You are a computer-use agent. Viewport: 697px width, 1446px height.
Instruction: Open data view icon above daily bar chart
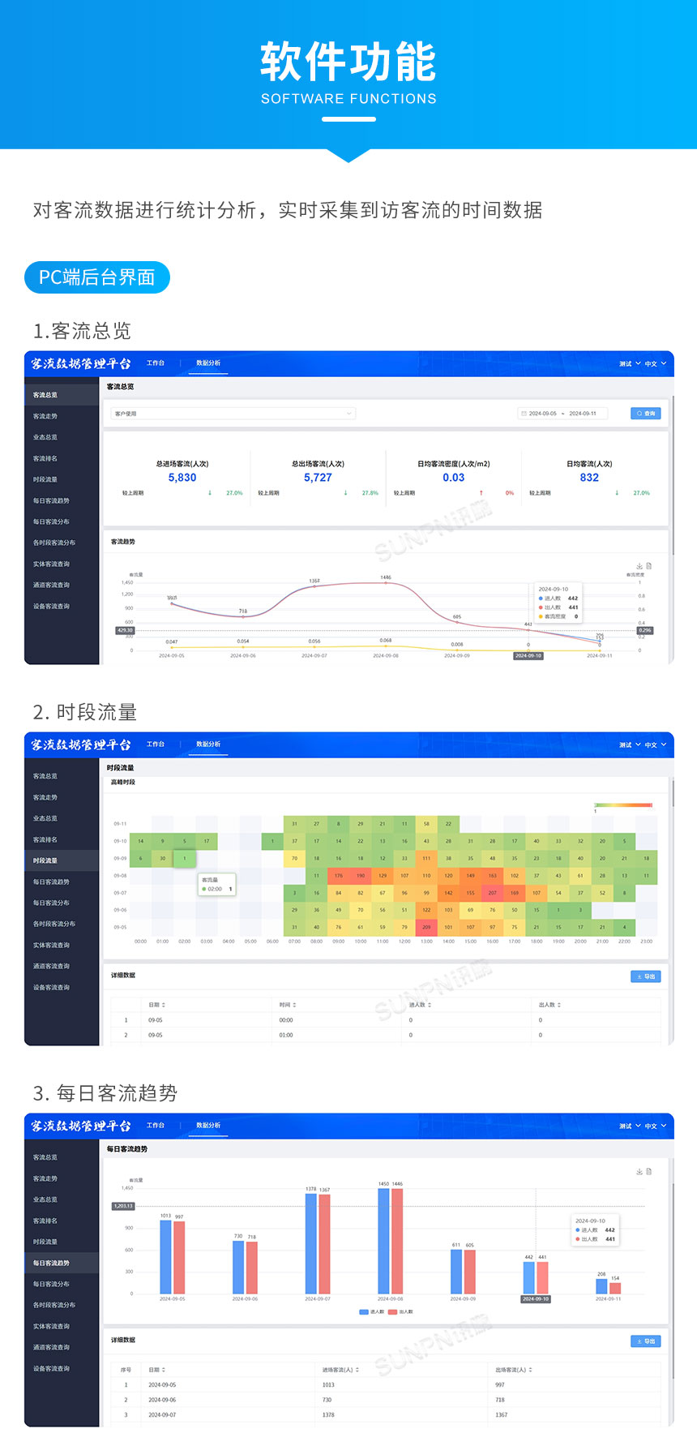(648, 1171)
